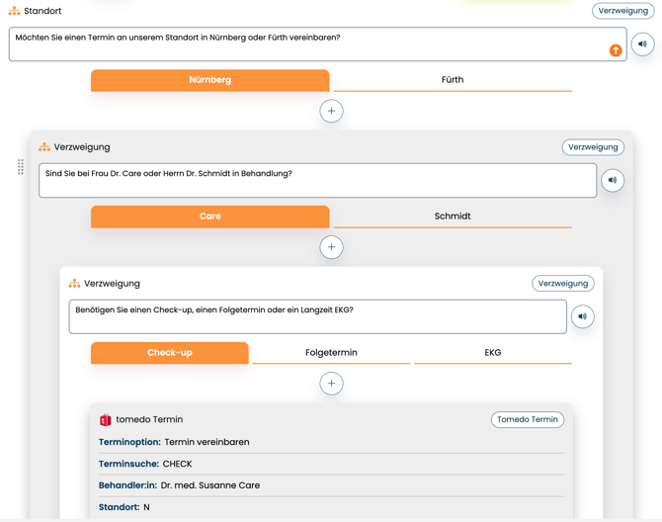
Task: Open the Folgetermin tab
Action: click(x=331, y=353)
